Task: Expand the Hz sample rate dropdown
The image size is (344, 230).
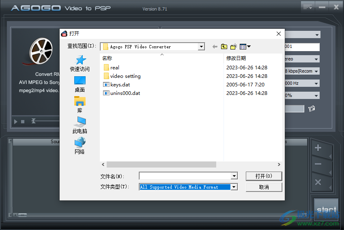Action: pyautogui.click(x=316, y=84)
